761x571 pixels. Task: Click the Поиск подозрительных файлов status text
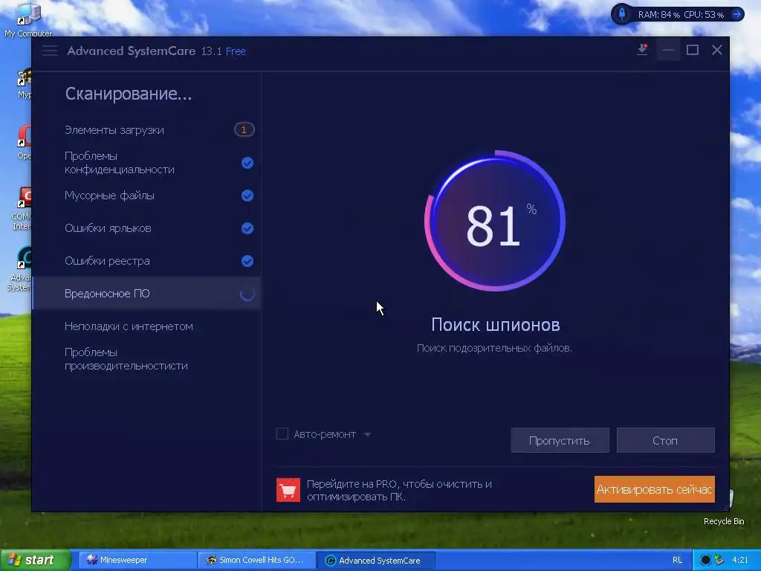(494, 348)
